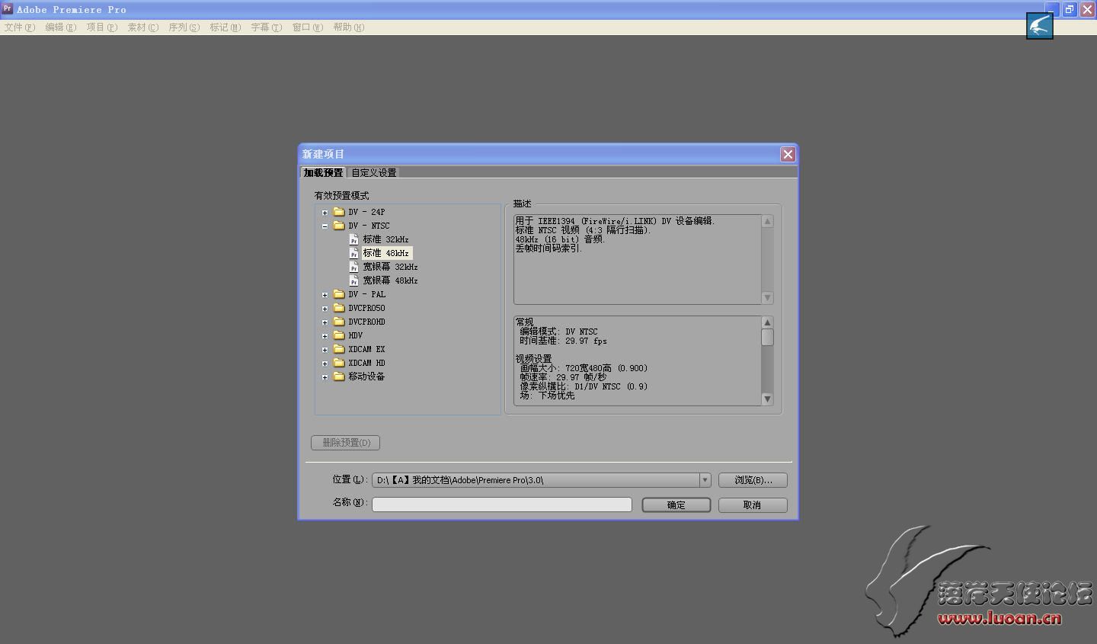Click the DV - NTSC folder icon
Viewport: 1097px width, 644px height.
pos(339,226)
